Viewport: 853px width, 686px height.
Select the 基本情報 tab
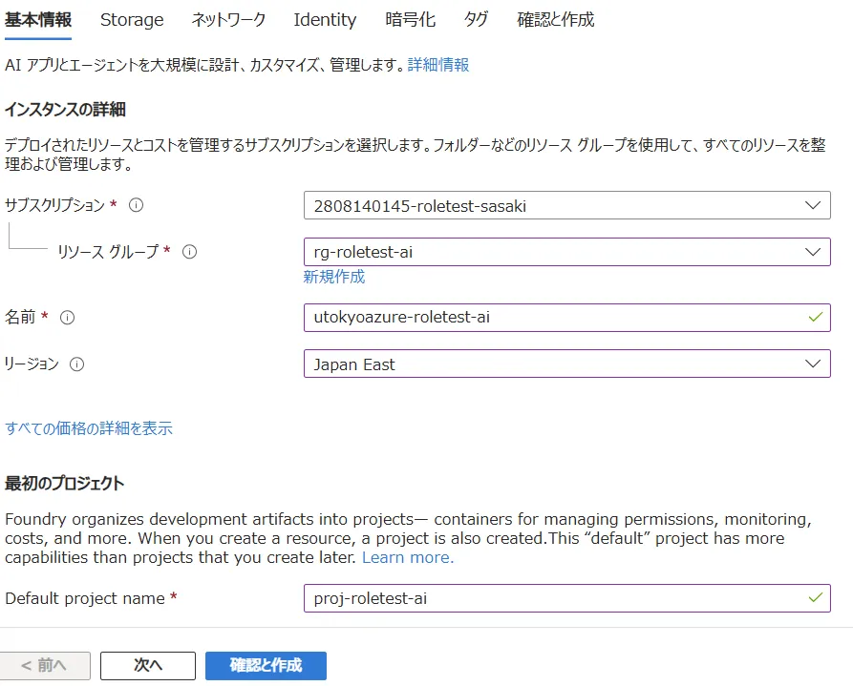38,20
